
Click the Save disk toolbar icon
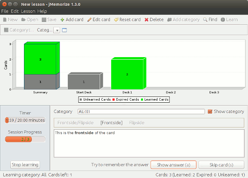(44, 19)
